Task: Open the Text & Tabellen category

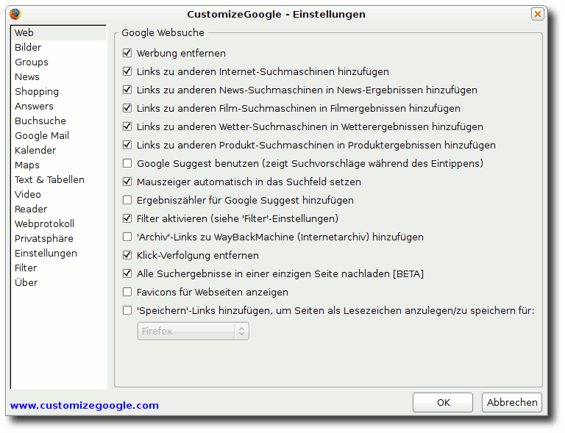Action: coord(59,180)
